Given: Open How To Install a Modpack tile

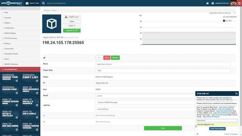Looking at the screenshot, I should 31,102.
